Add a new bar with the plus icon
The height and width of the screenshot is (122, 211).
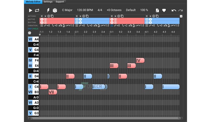pos(181,16)
